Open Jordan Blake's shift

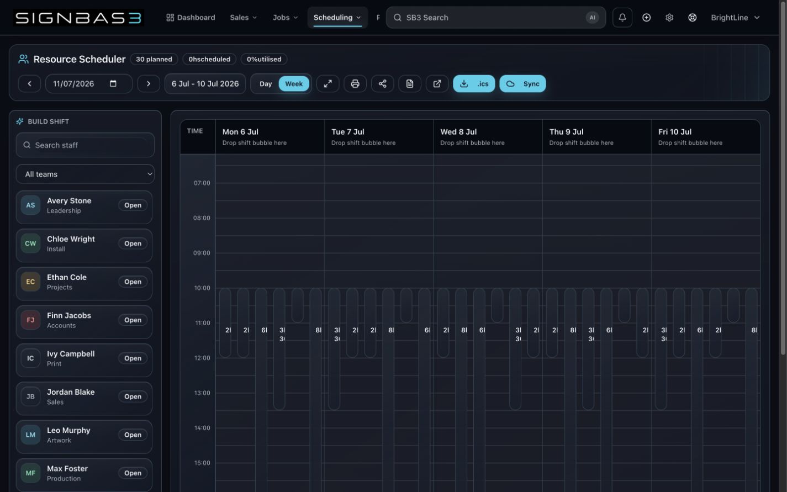click(133, 396)
